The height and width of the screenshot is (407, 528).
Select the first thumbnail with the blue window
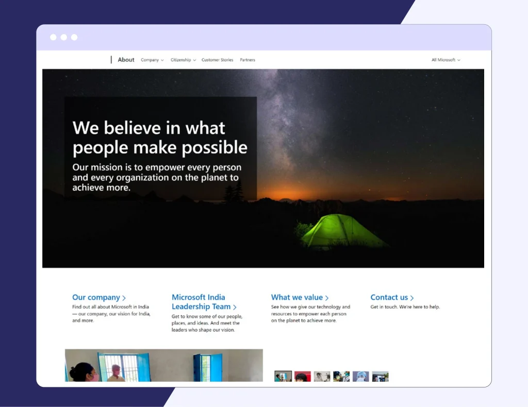[283, 376]
